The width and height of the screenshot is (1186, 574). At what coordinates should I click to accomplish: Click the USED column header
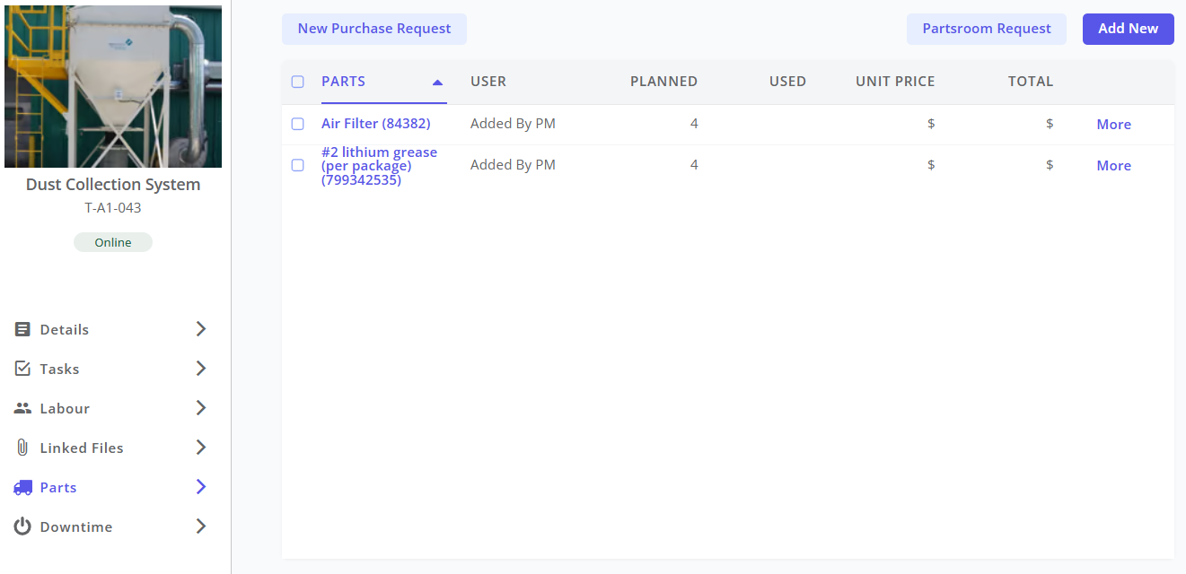tap(787, 82)
